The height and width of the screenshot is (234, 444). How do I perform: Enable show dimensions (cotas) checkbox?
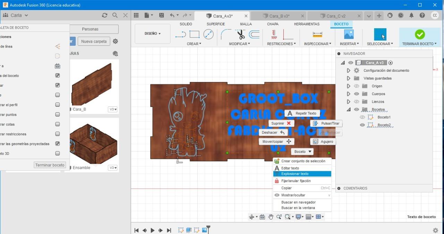click(x=58, y=124)
